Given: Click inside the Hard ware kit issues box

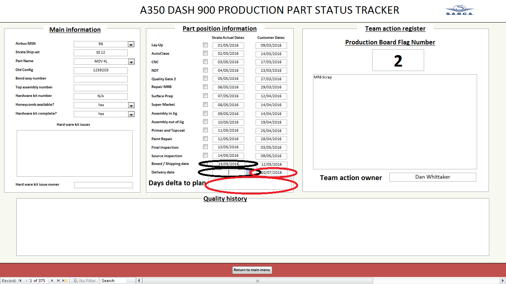Looking at the screenshot, I should tap(74, 153).
